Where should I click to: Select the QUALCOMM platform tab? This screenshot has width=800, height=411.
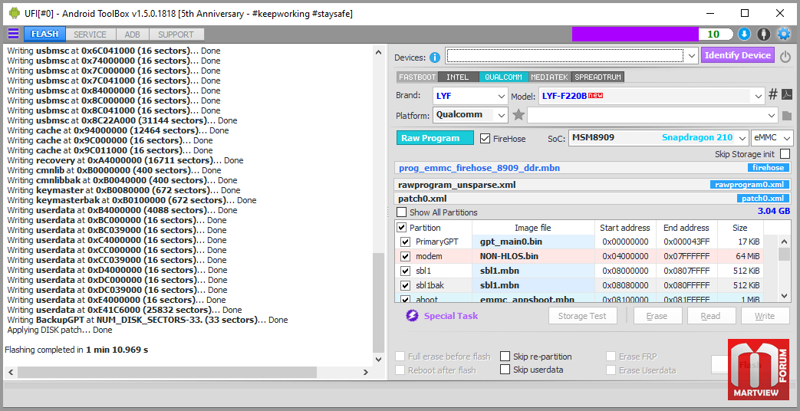504,77
